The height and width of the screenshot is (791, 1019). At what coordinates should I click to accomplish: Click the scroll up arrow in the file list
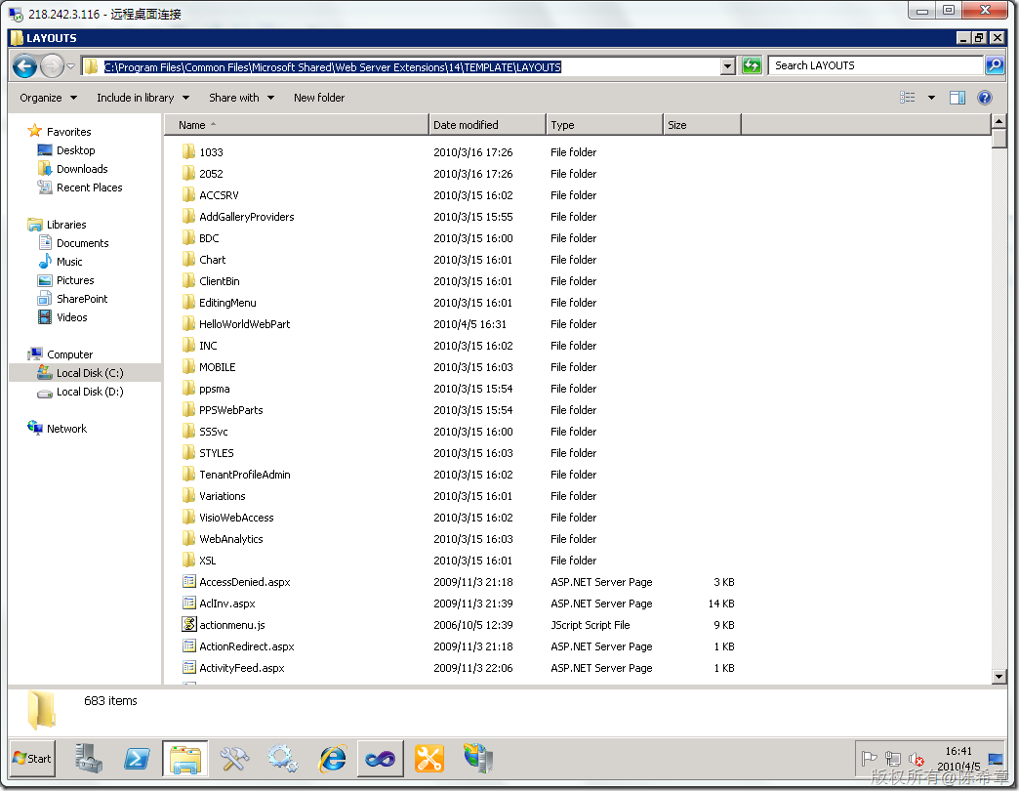pos(999,122)
